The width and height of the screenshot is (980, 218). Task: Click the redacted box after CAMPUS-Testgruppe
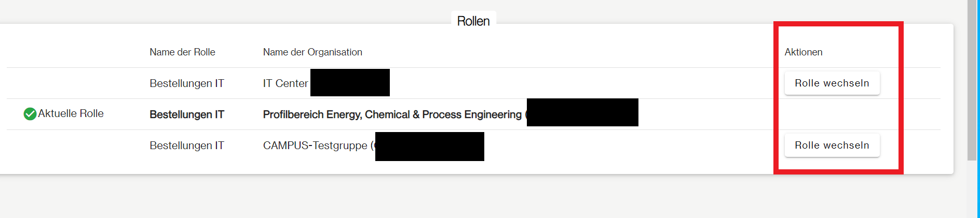pos(430,147)
